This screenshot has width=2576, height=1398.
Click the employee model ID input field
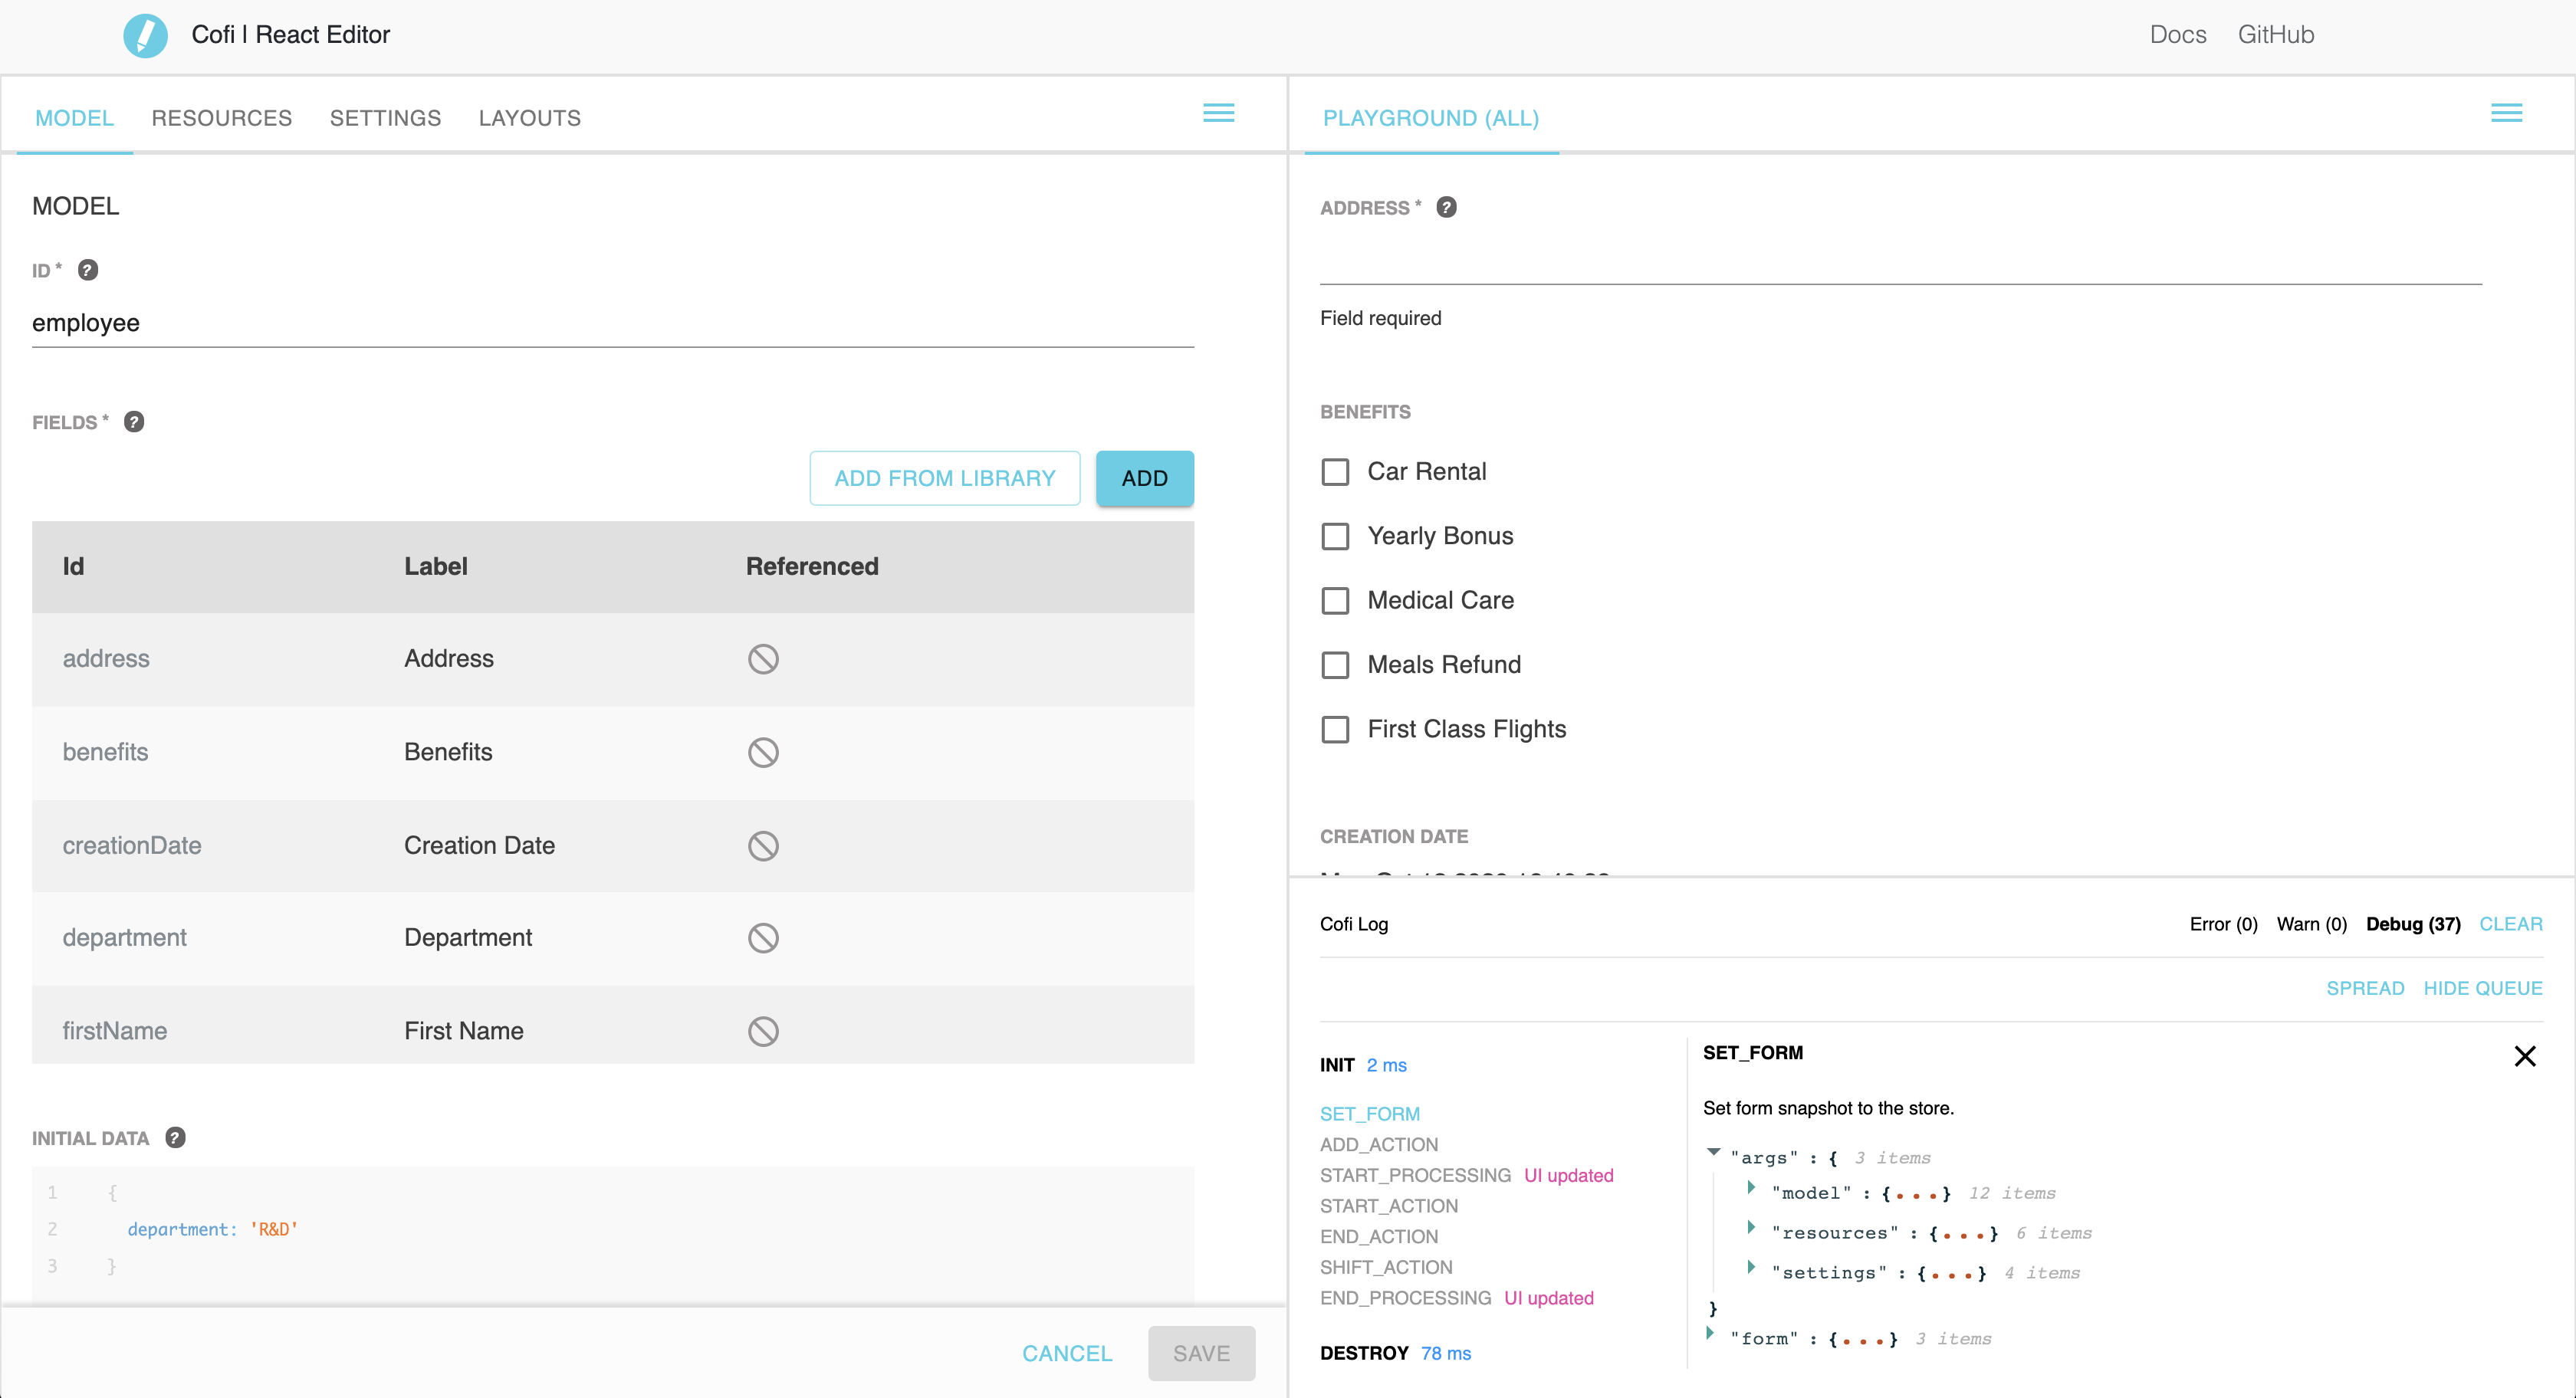pos(613,322)
